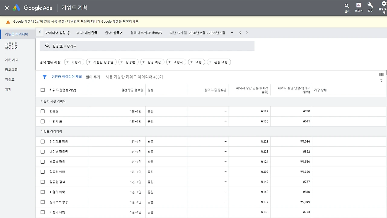This screenshot has width=387, height=218.
Task: Click the ₩1,530 bid value for 베트남 항공
Action: 305,162
